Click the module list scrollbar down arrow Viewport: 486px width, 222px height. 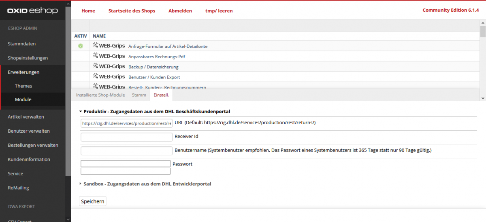click(483, 98)
